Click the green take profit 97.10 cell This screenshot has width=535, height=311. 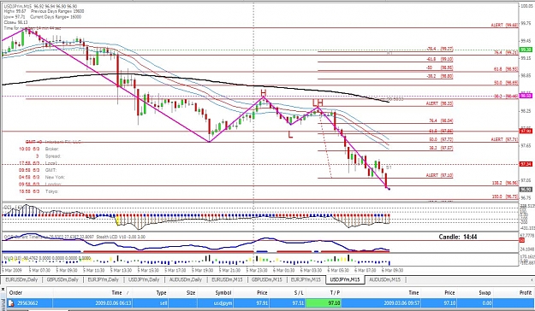coord(324,302)
